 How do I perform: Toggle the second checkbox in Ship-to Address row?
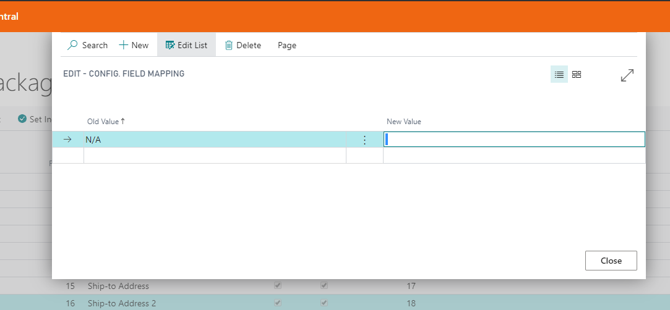point(324,286)
